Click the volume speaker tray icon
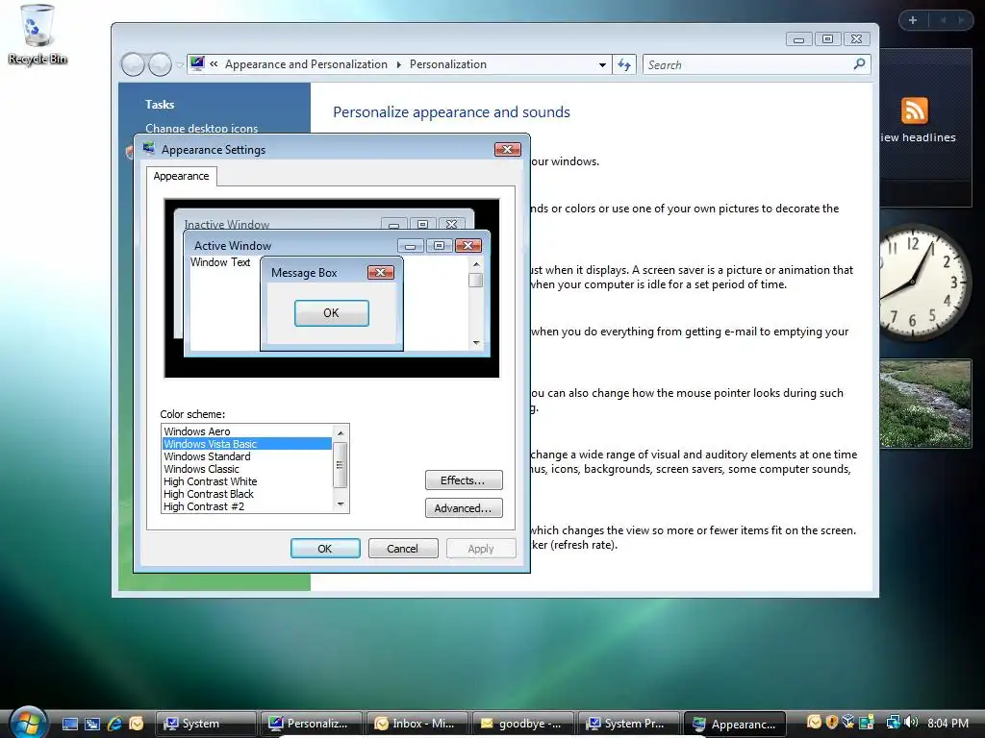Screen dimensions: 985x738 point(911,723)
